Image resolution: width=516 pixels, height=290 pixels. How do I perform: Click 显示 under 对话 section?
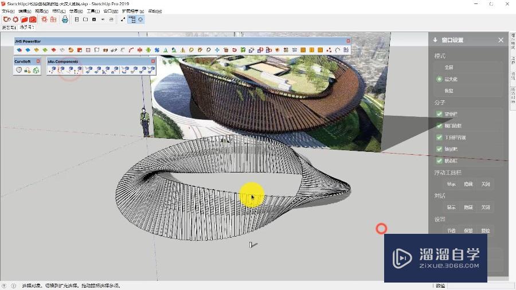click(451, 207)
